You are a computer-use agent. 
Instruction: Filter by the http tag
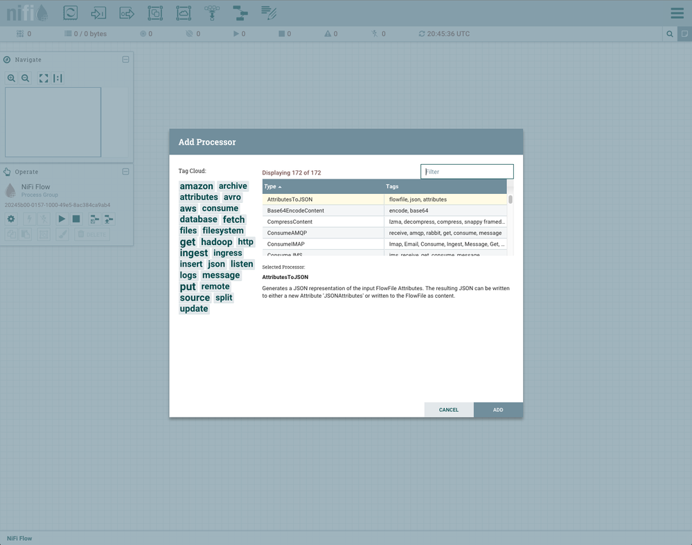(246, 242)
